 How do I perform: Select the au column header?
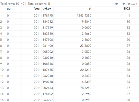pos(9,8)
